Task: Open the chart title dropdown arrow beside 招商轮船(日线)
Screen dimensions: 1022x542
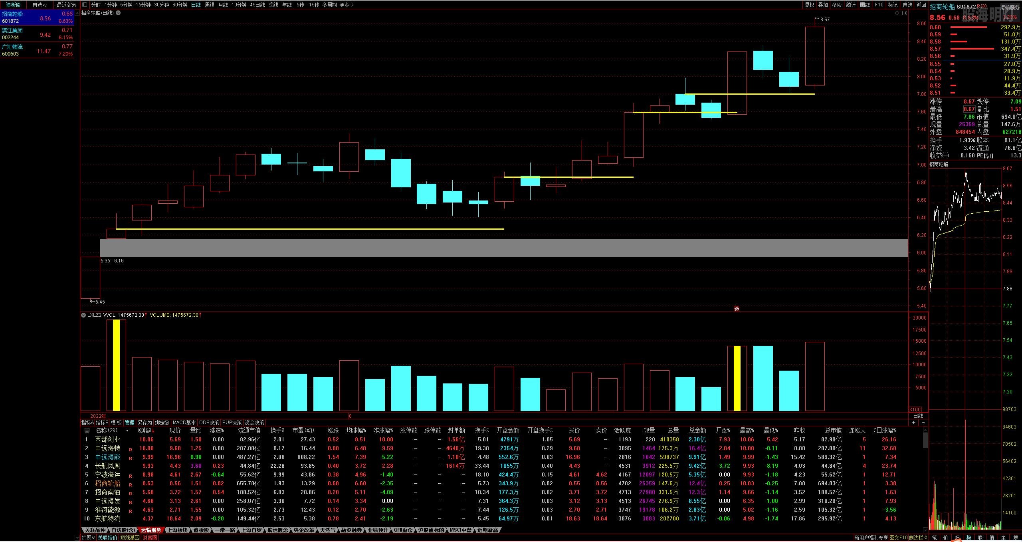Action: click(118, 13)
